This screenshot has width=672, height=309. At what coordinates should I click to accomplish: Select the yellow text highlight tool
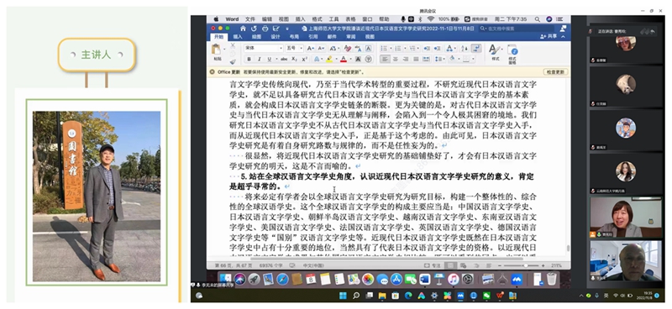coord(329,59)
